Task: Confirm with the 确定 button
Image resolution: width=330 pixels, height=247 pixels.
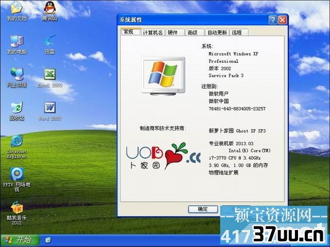Action: pos(203,209)
